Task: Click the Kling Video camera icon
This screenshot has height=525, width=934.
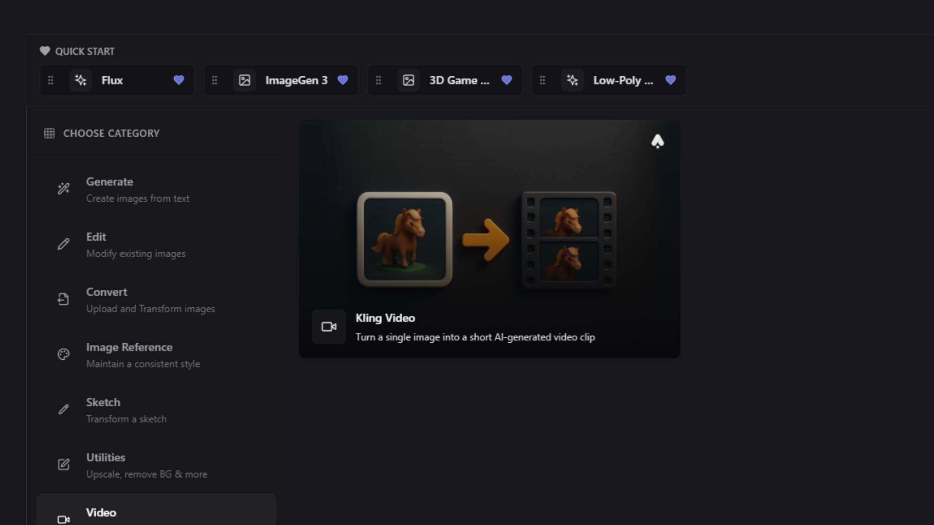Action: point(329,327)
